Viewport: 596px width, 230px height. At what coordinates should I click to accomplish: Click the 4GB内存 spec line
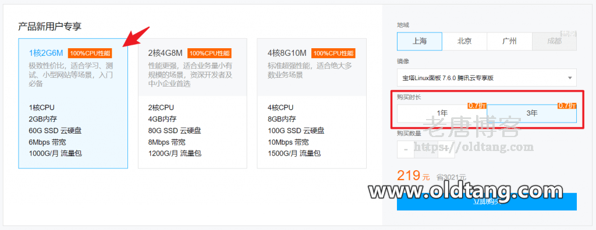[x=162, y=119]
